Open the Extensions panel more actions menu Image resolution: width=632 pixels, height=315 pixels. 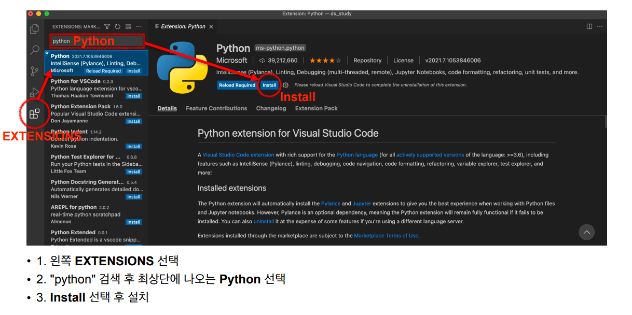coord(139,26)
